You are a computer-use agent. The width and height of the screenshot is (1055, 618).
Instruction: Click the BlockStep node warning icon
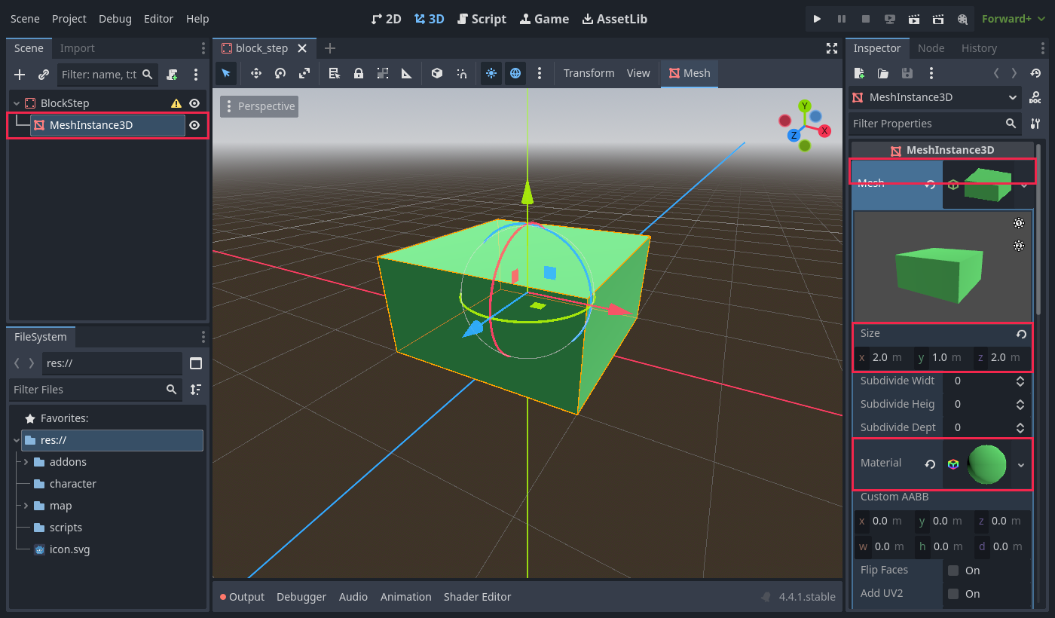176,103
